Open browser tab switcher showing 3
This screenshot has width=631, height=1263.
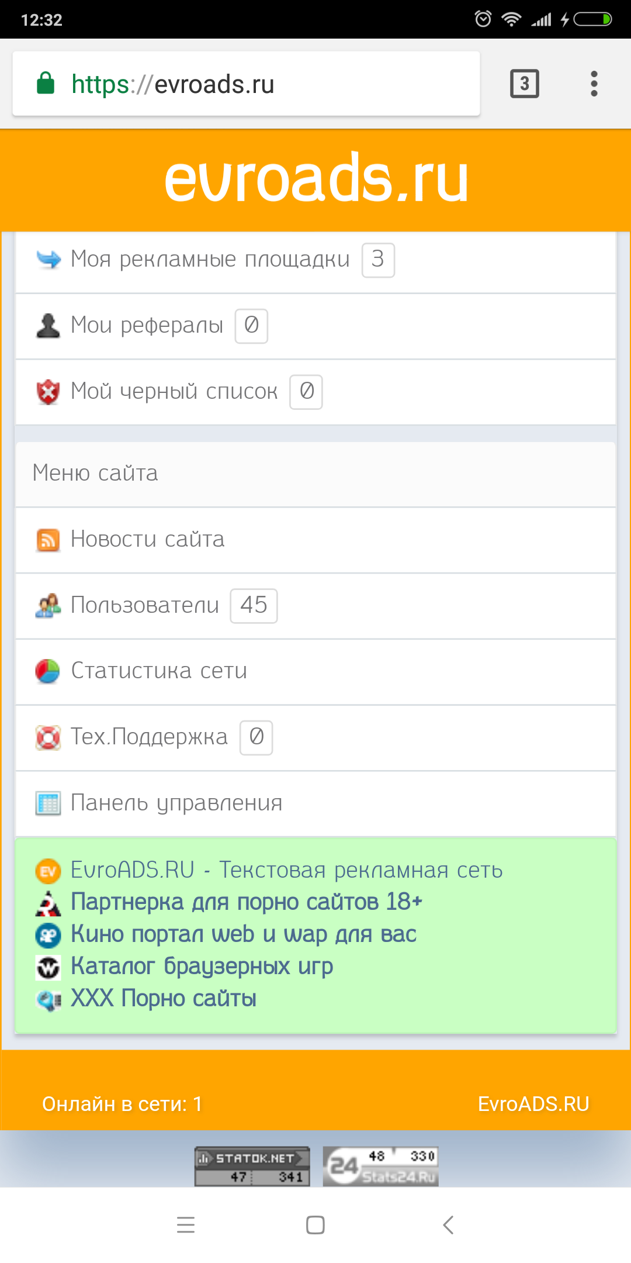click(524, 84)
